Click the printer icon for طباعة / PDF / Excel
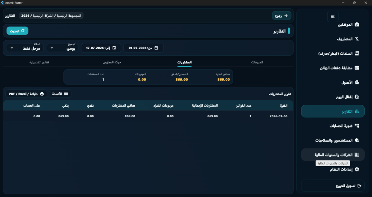Screen dimensions: 372x197 coord(42,94)
